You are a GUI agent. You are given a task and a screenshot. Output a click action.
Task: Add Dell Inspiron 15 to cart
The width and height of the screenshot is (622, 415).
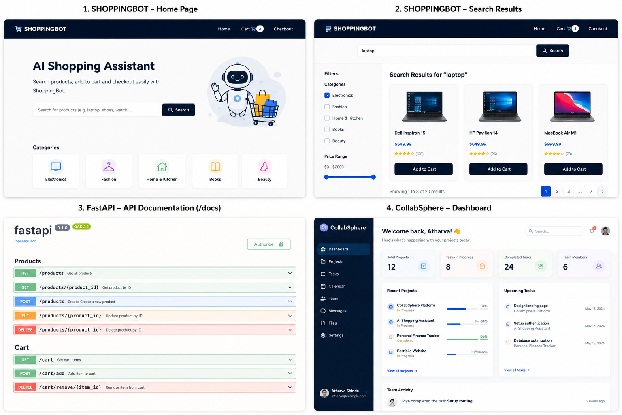coord(424,169)
